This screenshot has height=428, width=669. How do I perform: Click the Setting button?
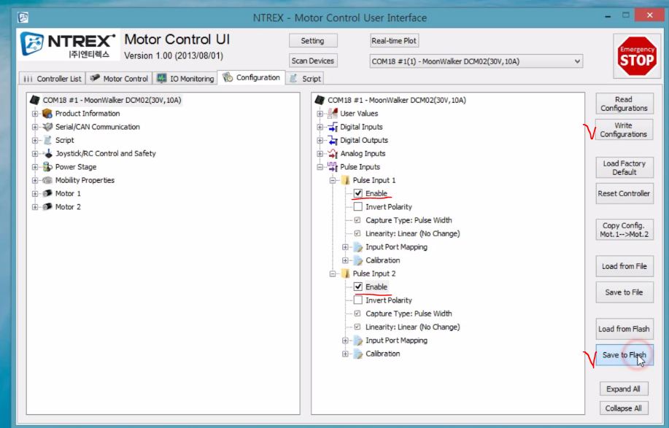313,41
